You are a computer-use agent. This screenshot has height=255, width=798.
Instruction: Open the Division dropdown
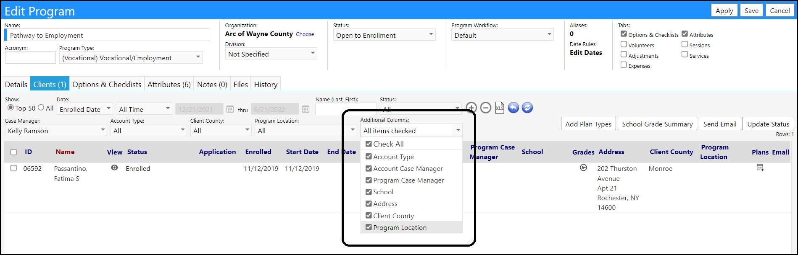tap(271, 54)
